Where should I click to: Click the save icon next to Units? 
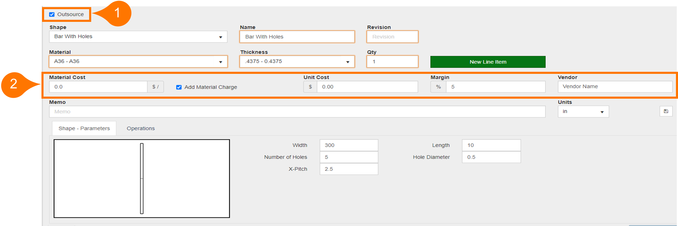(x=666, y=111)
